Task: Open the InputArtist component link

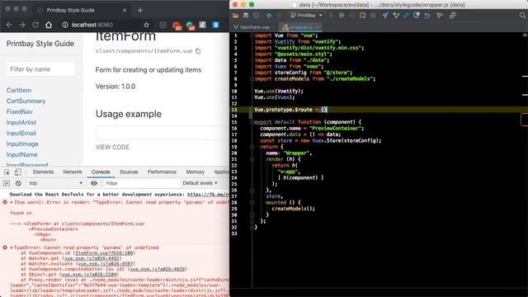Action: 21,123
